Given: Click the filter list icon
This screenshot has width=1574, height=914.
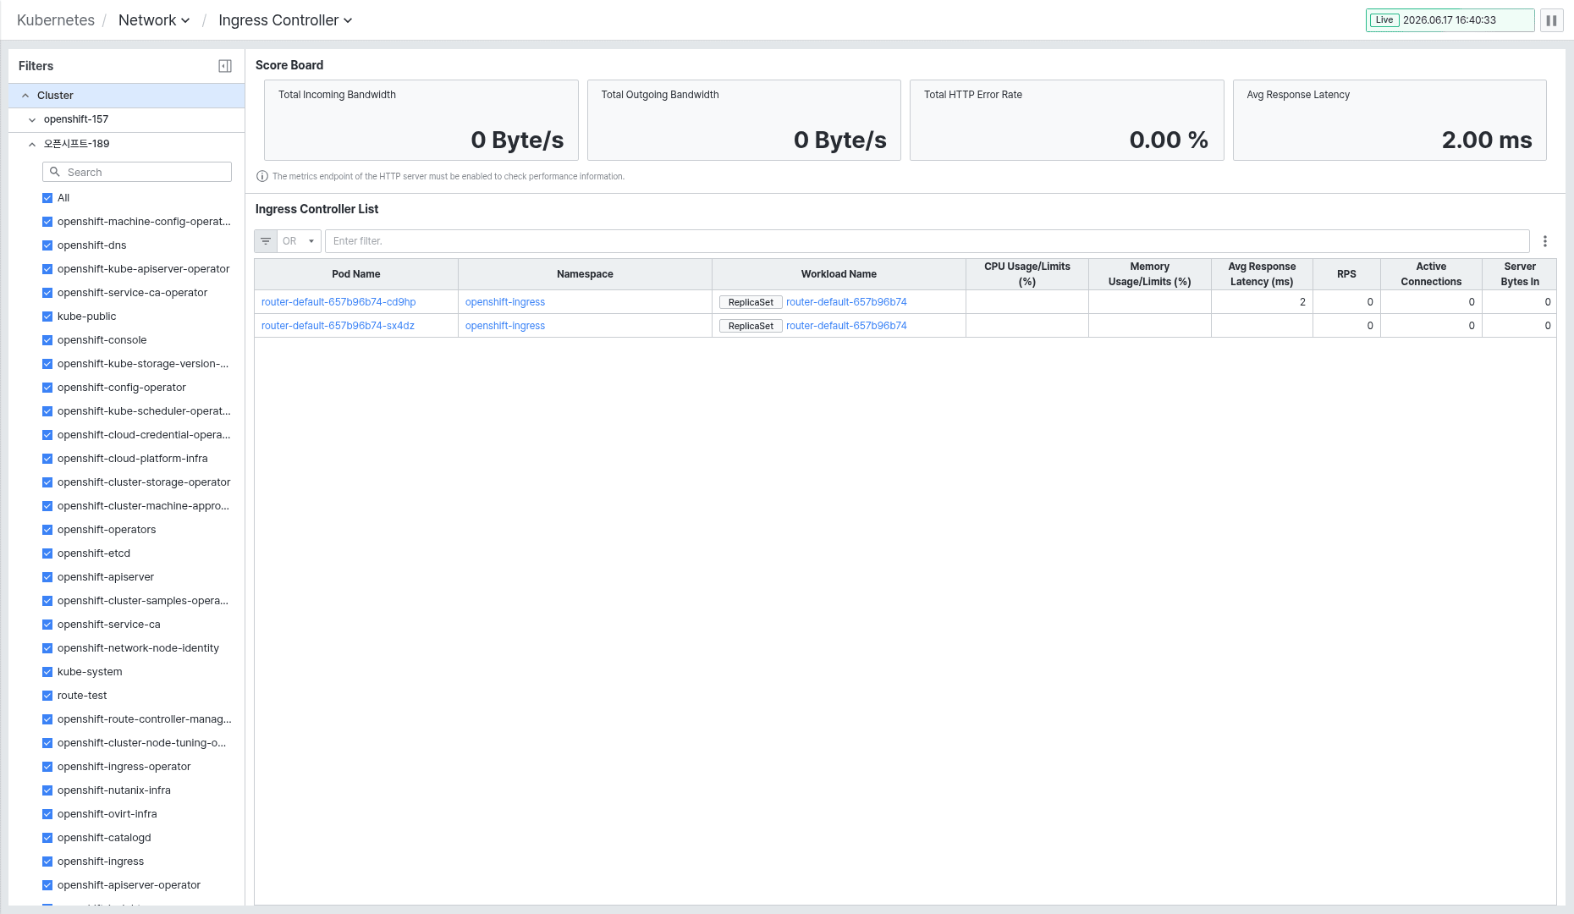Looking at the screenshot, I should 266,241.
